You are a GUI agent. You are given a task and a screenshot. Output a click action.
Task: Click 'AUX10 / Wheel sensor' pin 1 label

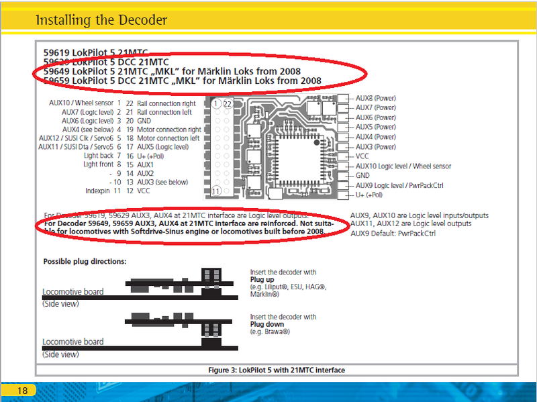81,103
